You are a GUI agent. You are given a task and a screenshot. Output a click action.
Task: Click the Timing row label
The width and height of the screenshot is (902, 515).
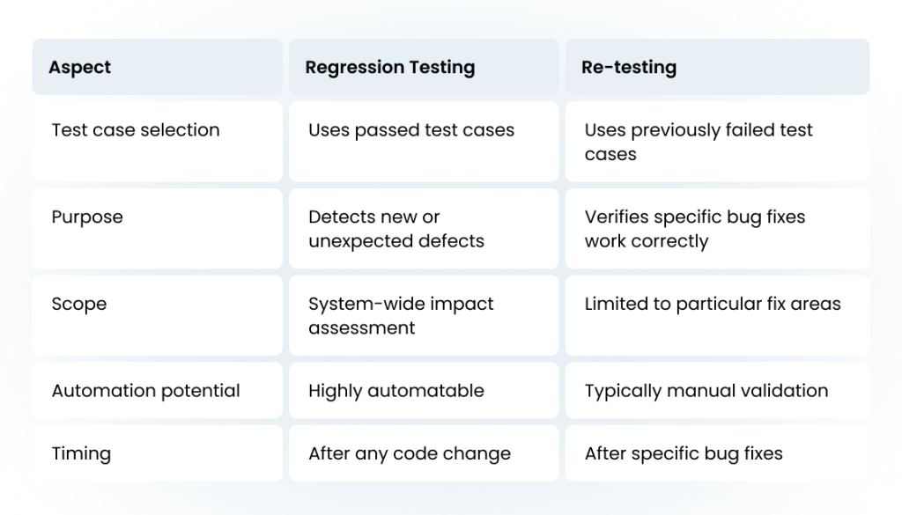(157, 452)
